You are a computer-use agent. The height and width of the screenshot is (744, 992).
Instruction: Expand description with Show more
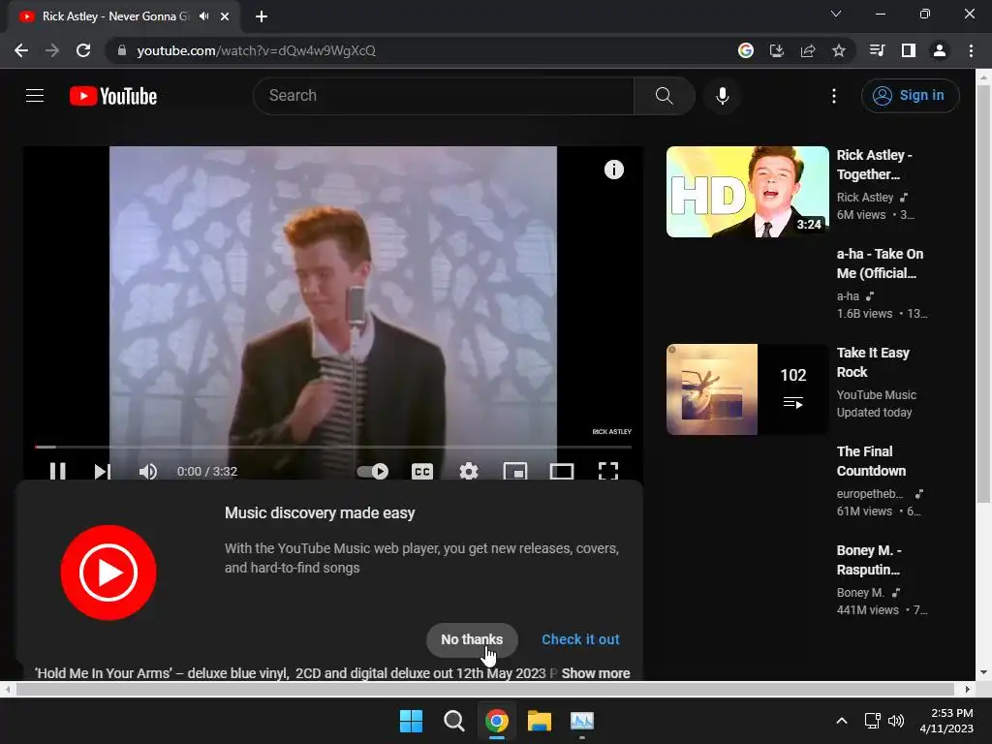tap(596, 673)
